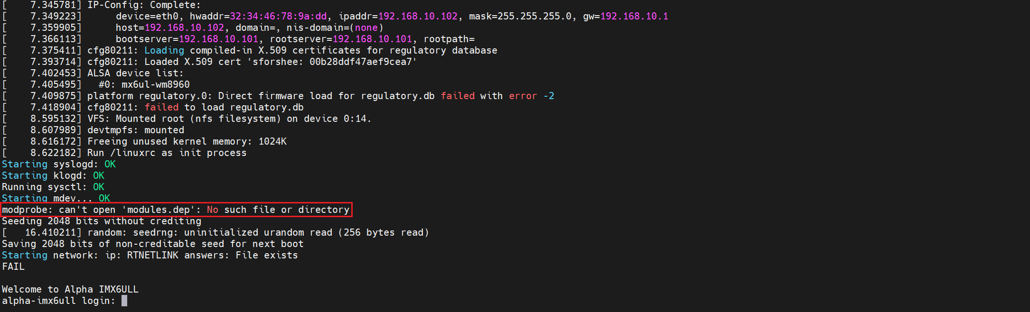The width and height of the screenshot is (1030, 312).
Task: Click the 'Run /linuxrc as init process' line
Action: (167, 153)
